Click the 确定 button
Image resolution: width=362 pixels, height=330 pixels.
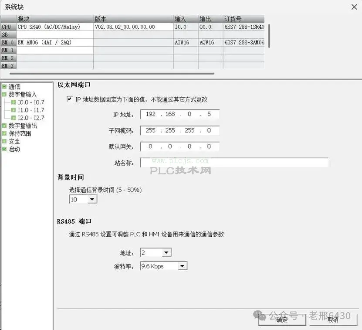[282, 320]
